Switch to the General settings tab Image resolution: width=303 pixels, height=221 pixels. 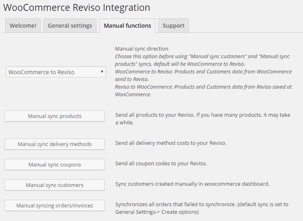70,26
